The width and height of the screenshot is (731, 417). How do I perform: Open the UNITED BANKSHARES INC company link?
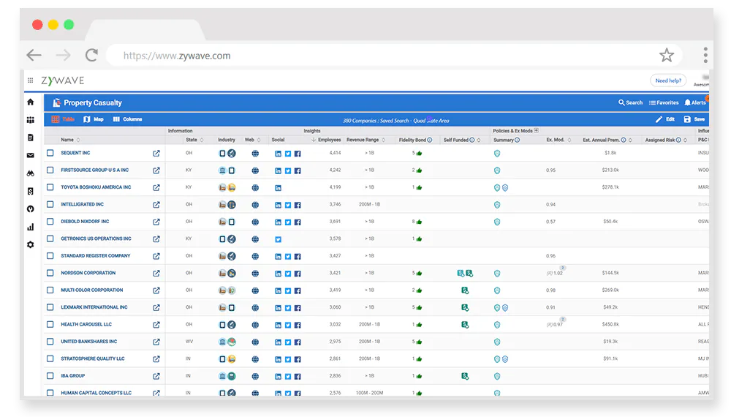(89, 342)
